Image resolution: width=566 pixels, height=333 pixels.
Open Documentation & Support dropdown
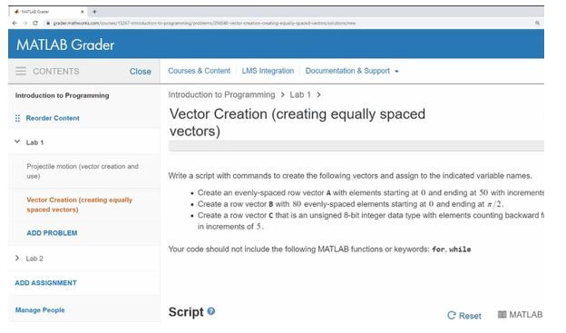pyautogui.click(x=352, y=71)
